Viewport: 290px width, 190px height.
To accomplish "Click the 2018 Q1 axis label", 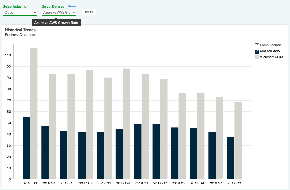I will (142, 183).
